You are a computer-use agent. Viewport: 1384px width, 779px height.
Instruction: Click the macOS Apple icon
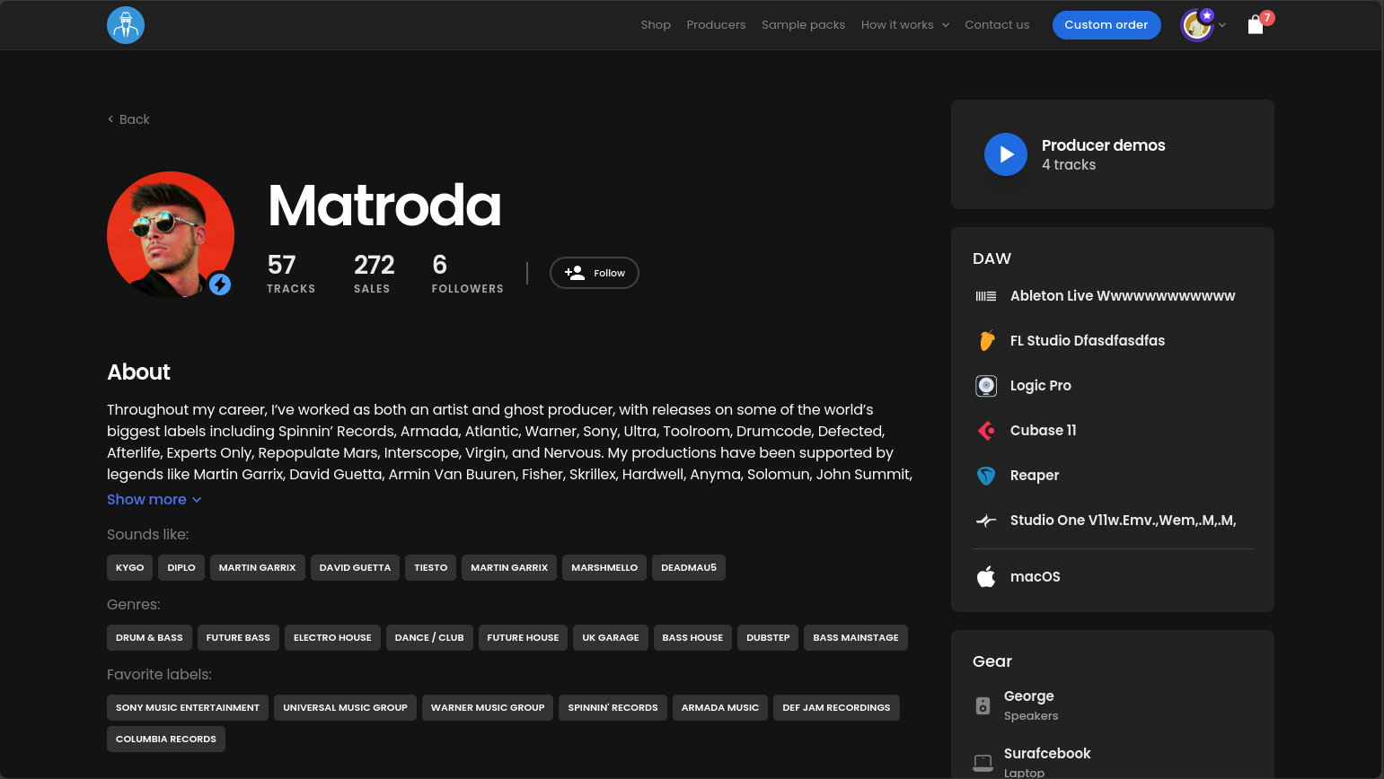986,577
